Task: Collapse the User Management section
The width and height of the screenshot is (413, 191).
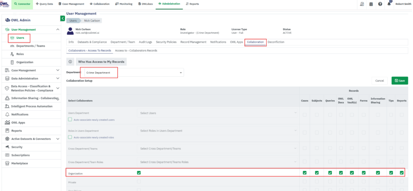Action: 58,29
